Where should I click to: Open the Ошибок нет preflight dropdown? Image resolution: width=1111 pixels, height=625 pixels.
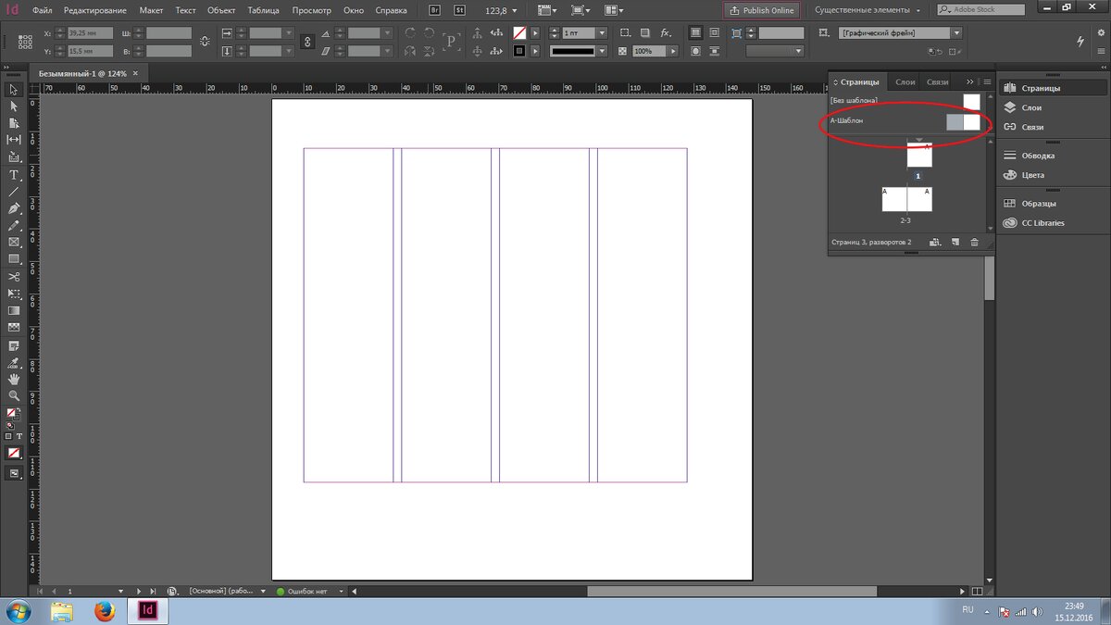pos(341,590)
